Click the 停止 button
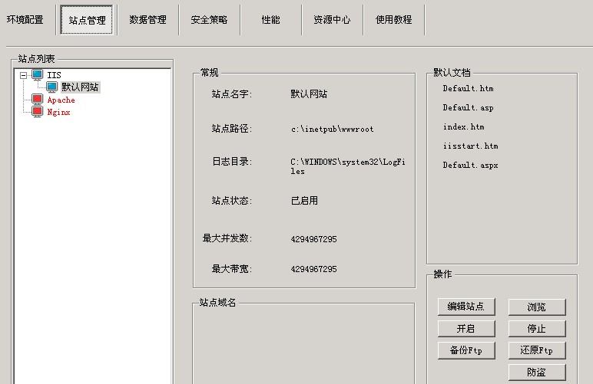Viewport: 593px width, 384px height. tap(537, 329)
